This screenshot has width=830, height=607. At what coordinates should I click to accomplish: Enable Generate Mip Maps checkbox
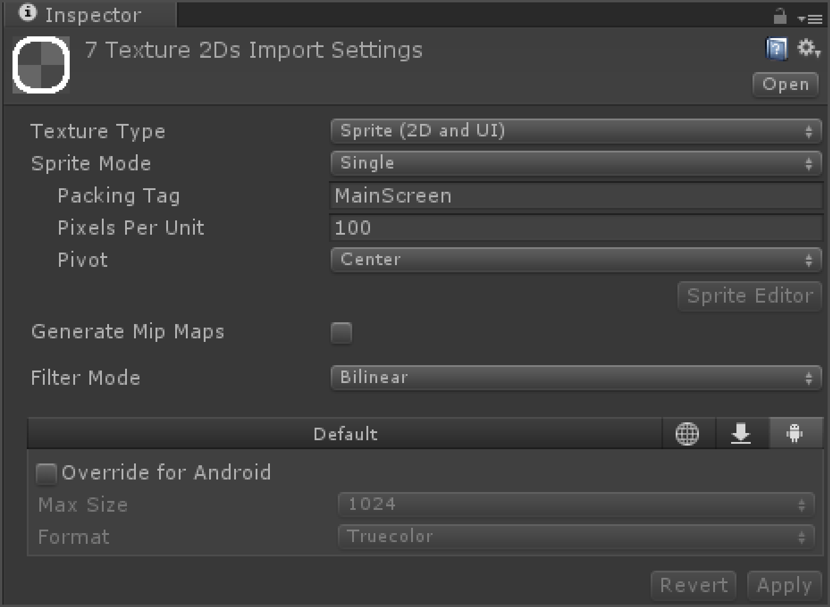[341, 333]
